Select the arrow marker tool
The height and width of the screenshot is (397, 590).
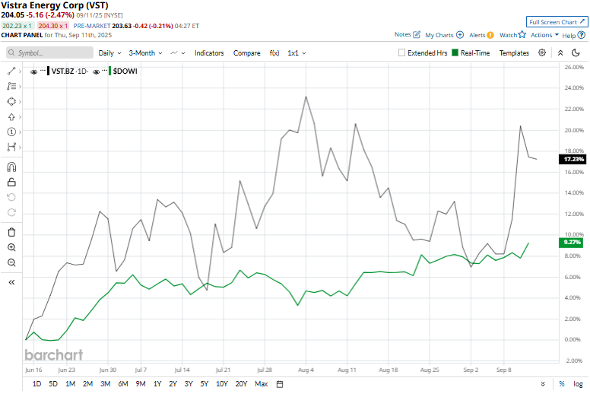pos(11,117)
